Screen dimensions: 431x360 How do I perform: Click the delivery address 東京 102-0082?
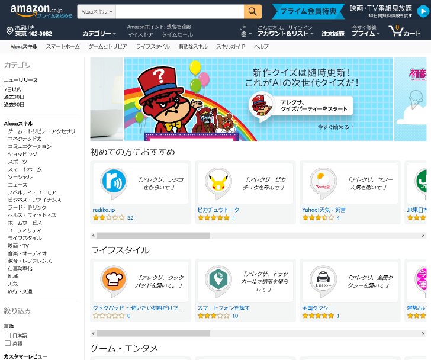[34, 34]
